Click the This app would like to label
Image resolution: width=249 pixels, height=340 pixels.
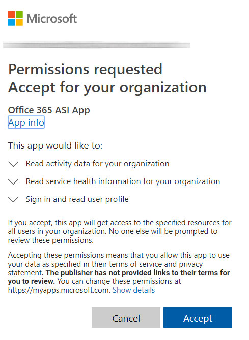pos(55,145)
